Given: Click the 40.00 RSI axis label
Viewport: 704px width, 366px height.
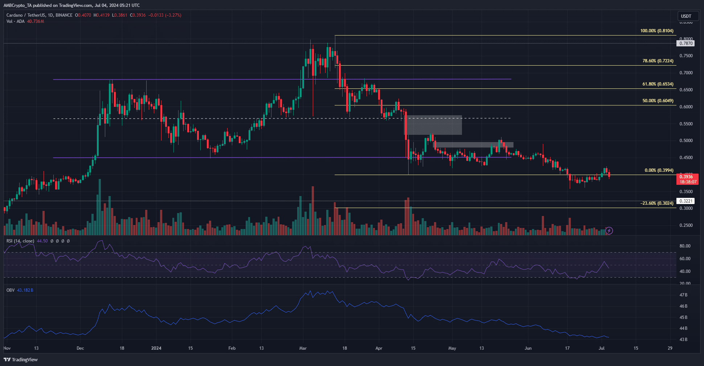Looking at the screenshot, I should pyautogui.click(x=685, y=271).
